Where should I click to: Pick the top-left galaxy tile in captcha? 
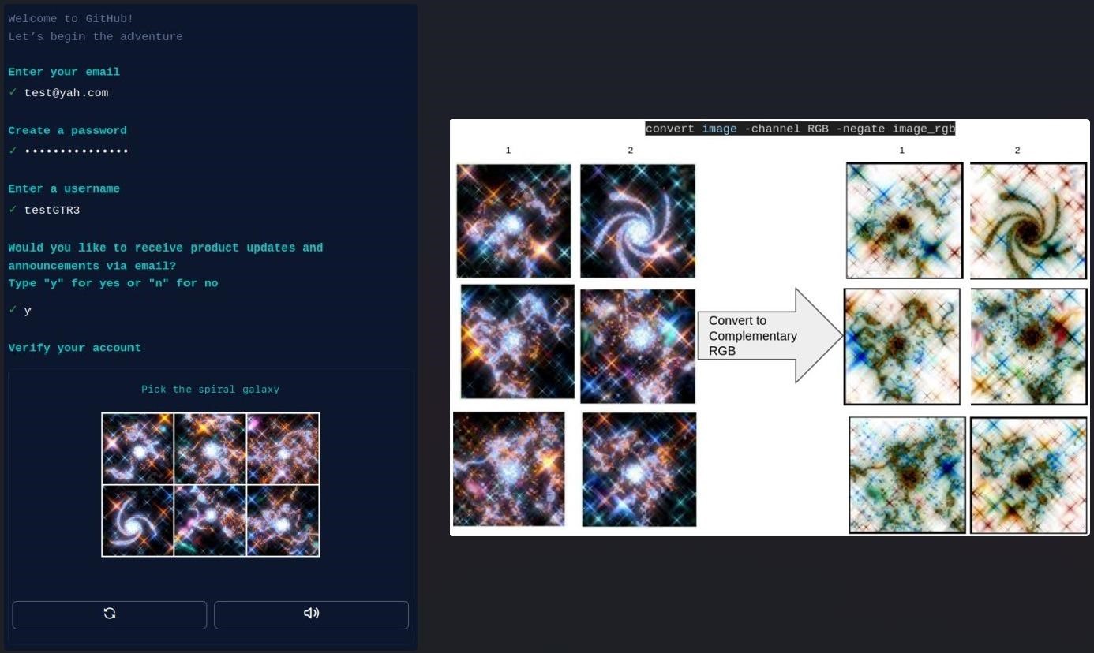pos(137,449)
